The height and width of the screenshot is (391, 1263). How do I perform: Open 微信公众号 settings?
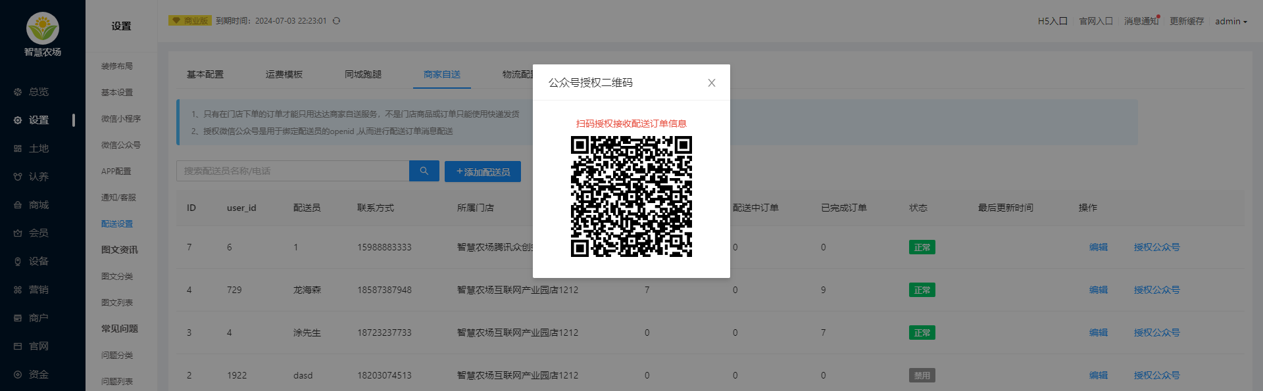tap(121, 145)
